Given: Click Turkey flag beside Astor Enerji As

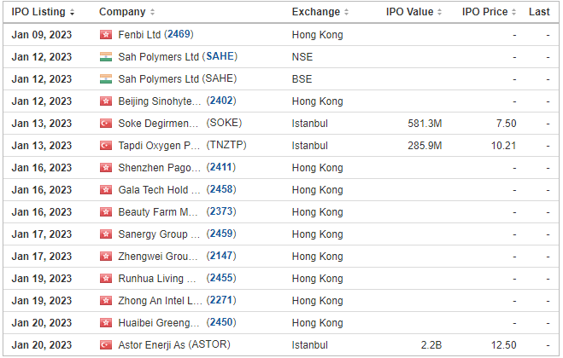Looking at the screenshot, I should pyautogui.click(x=106, y=345).
